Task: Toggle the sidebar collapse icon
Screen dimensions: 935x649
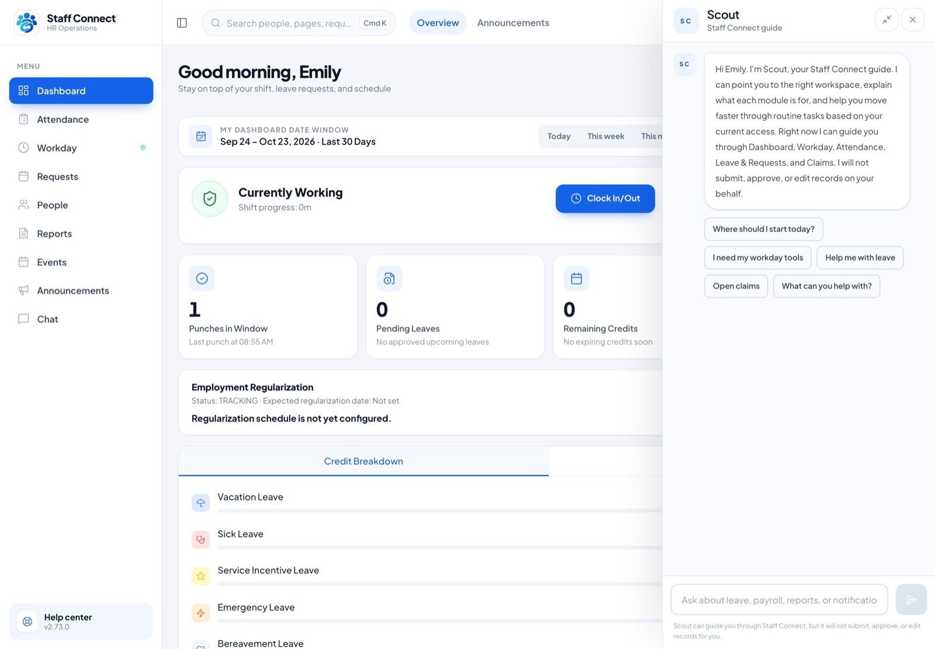Action: click(182, 23)
